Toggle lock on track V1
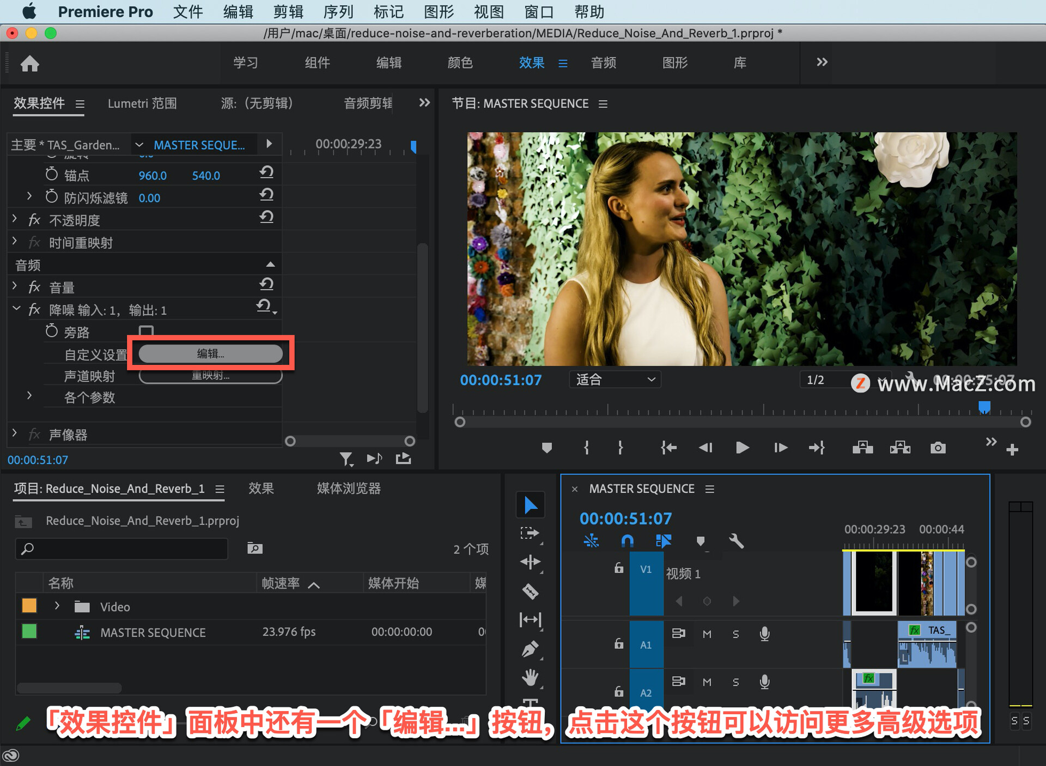 coord(619,568)
